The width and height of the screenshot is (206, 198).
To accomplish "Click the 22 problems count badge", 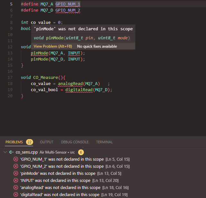I will click(x=30, y=142).
